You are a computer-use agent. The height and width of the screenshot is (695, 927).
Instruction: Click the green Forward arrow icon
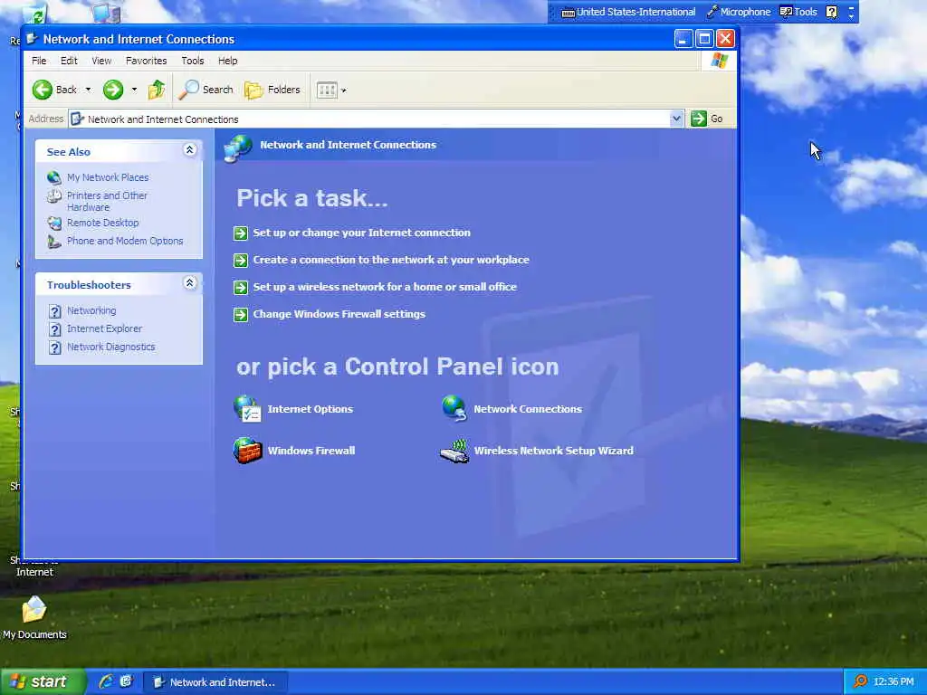point(113,90)
